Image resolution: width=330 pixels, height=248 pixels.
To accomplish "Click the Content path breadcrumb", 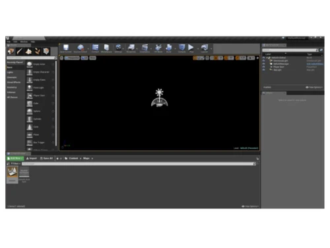I will tap(73, 158).
